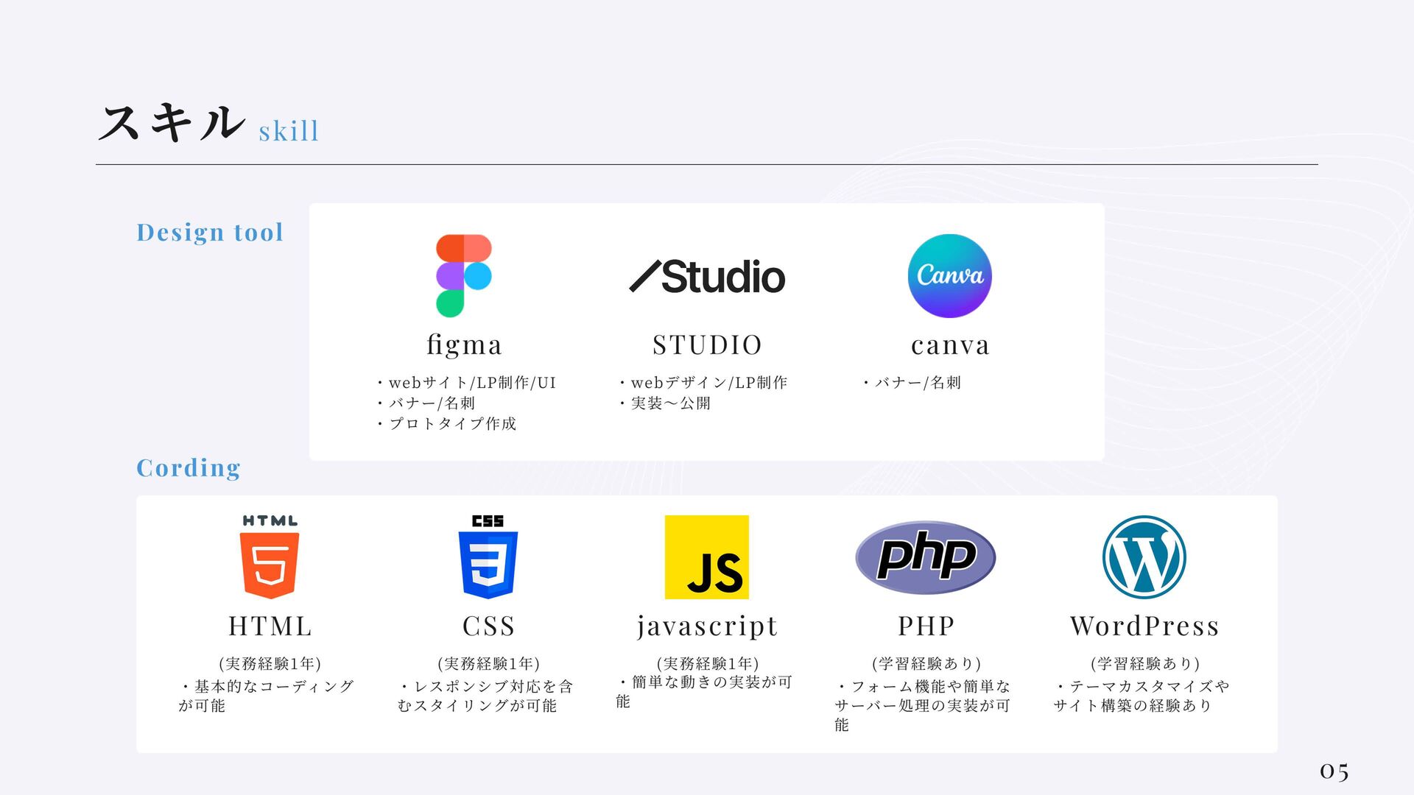Click the Figma logo icon
1414x795 pixels.
[x=463, y=276]
